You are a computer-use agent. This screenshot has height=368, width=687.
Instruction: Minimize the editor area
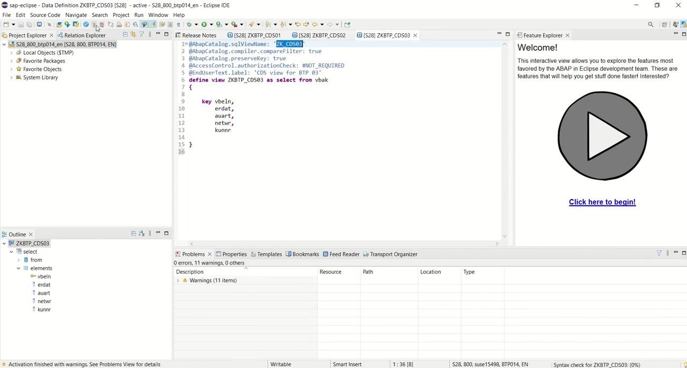[x=499, y=34]
